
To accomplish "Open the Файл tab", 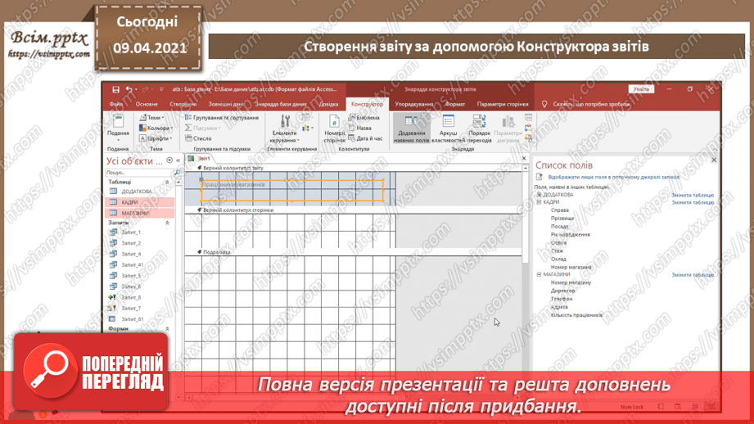I will [116, 104].
